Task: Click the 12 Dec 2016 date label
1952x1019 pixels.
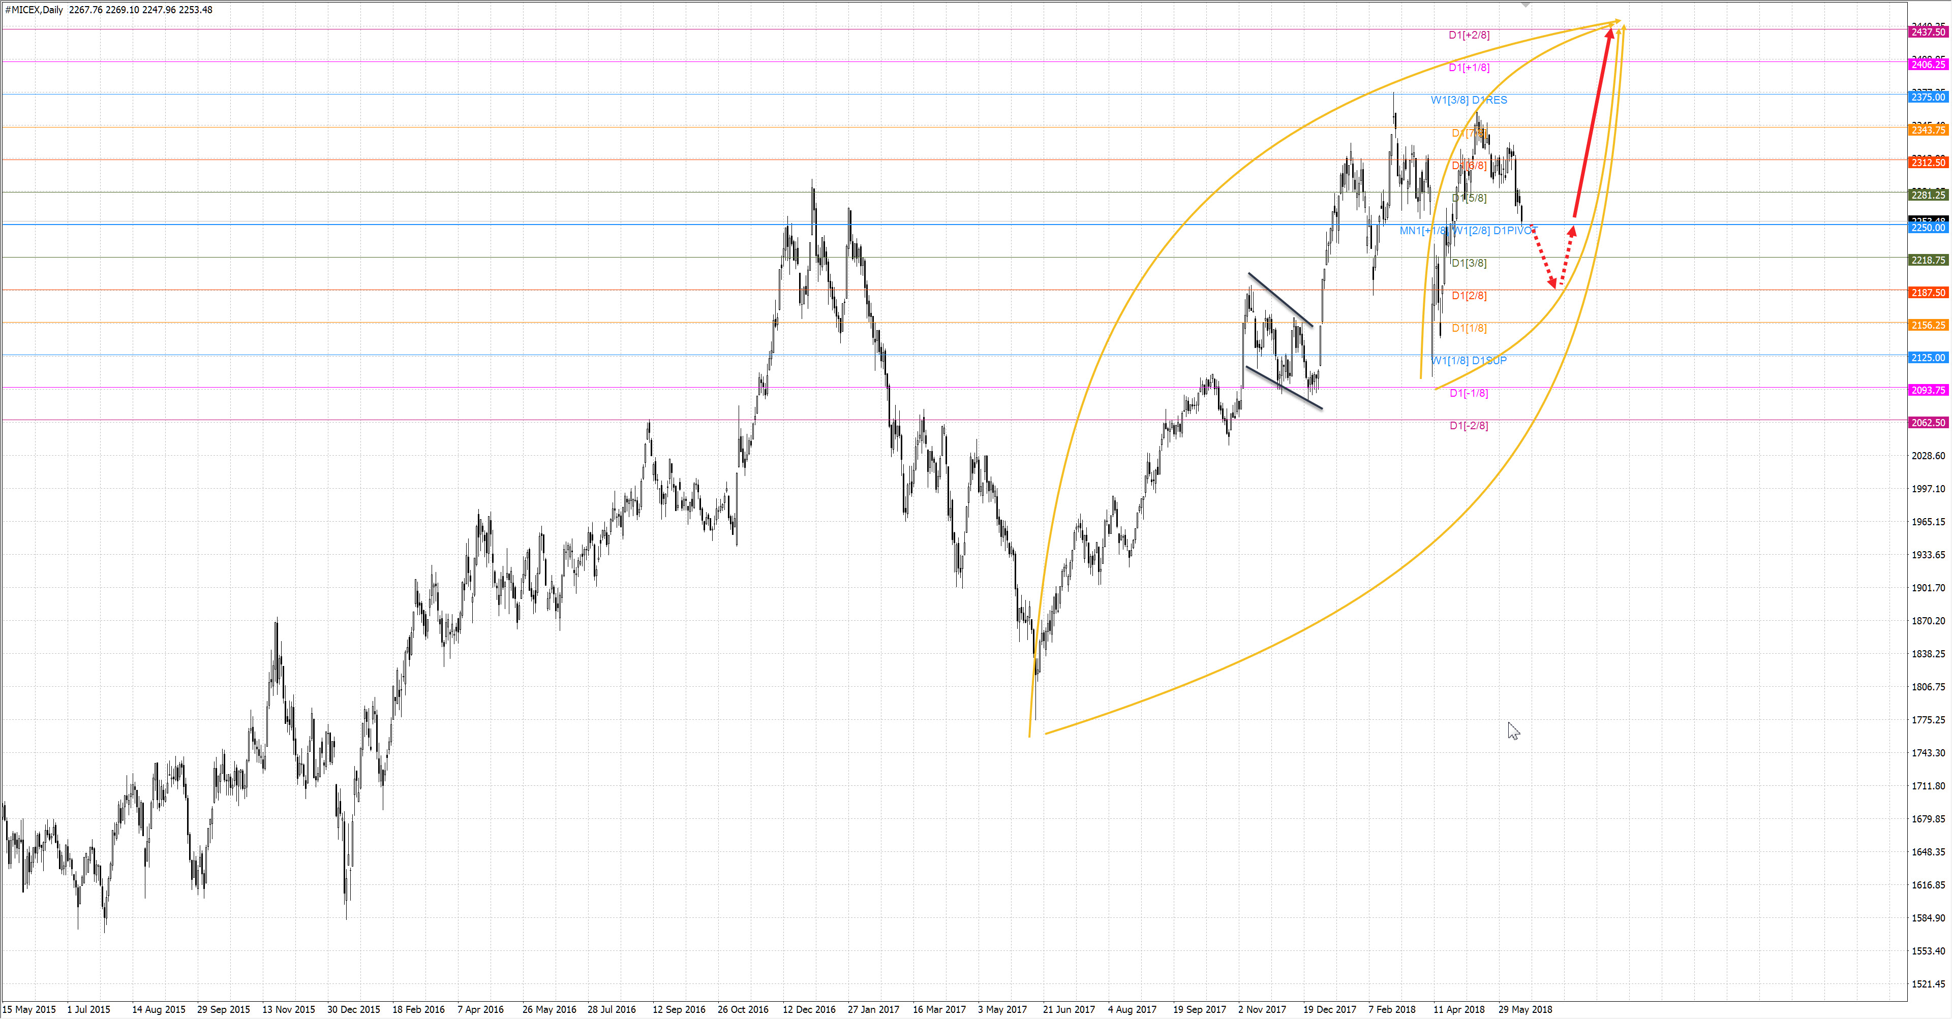Action: click(x=809, y=1009)
